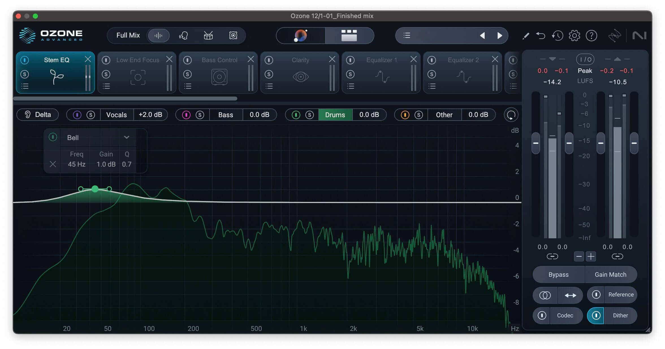Toggle the Vocals stem power button
The height and width of the screenshot is (349, 665).
77,115
